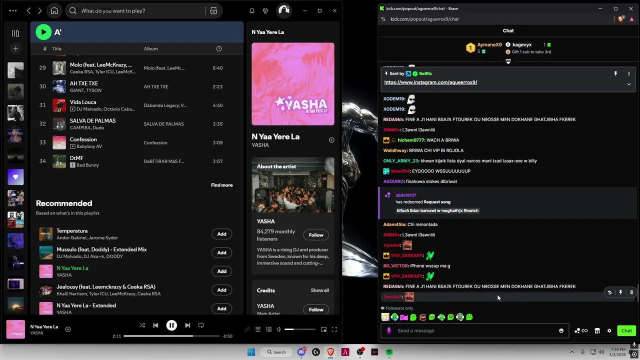
Task: Adjust Spotify volume slider
Action: point(300,329)
